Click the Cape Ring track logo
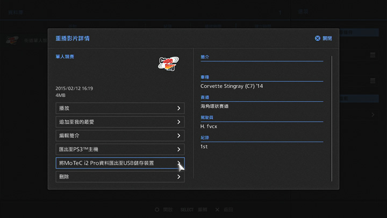387x218 pixels. (x=168, y=64)
